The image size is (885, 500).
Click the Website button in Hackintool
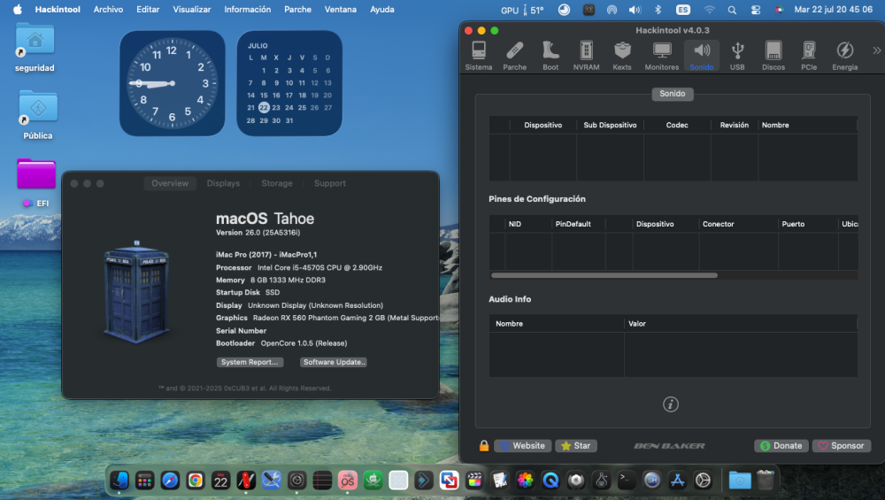pyautogui.click(x=523, y=446)
